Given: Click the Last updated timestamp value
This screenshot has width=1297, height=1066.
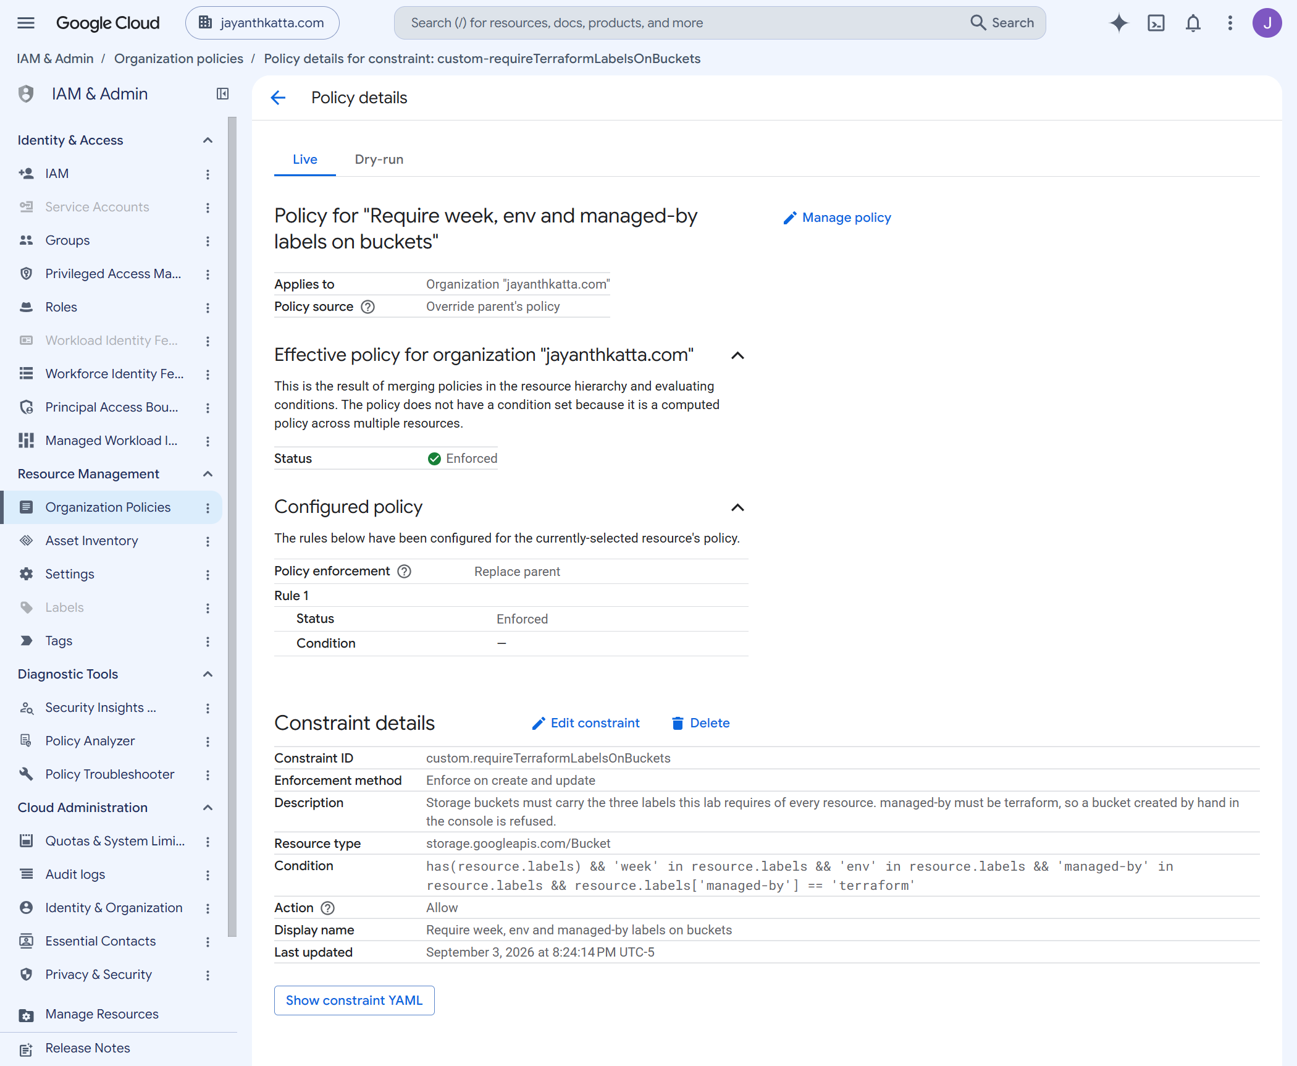Looking at the screenshot, I should pyautogui.click(x=540, y=952).
